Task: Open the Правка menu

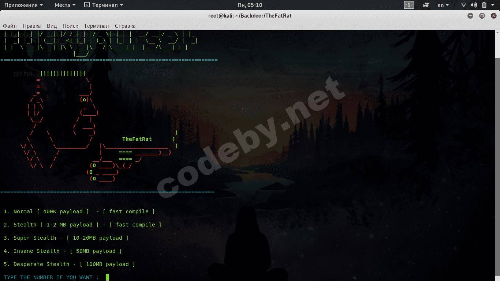Action: coord(31,26)
